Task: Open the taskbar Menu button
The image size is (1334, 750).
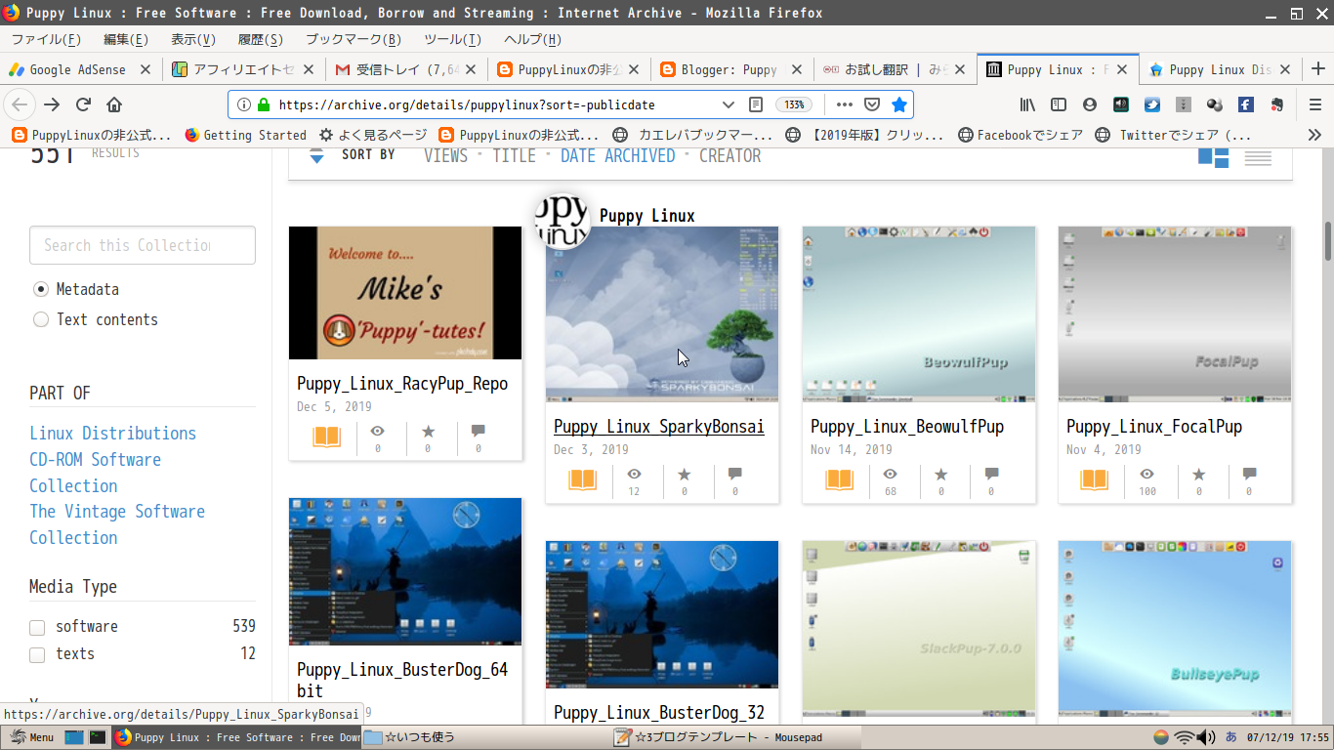Action: pyautogui.click(x=33, y=737)
